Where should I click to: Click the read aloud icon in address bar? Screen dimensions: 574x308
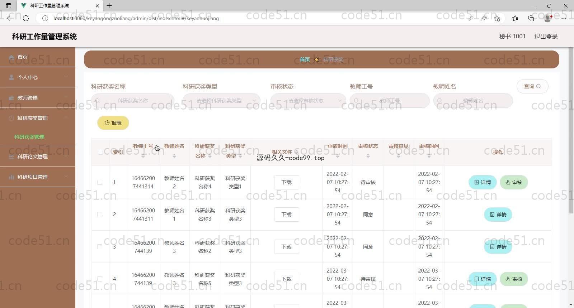pos(484,18)
